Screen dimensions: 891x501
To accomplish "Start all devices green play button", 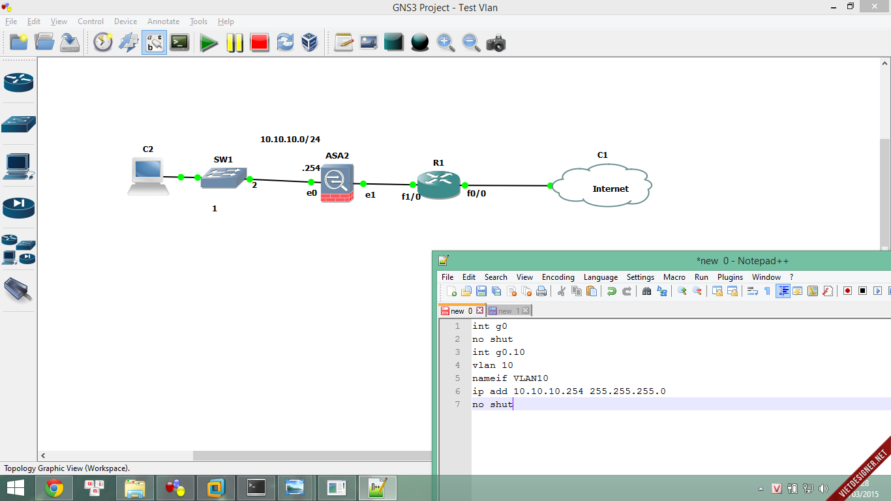I will tap(209, 43).
